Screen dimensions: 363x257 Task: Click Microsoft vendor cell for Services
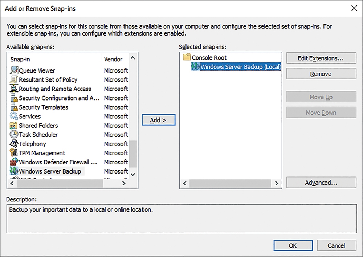(116, 117)
